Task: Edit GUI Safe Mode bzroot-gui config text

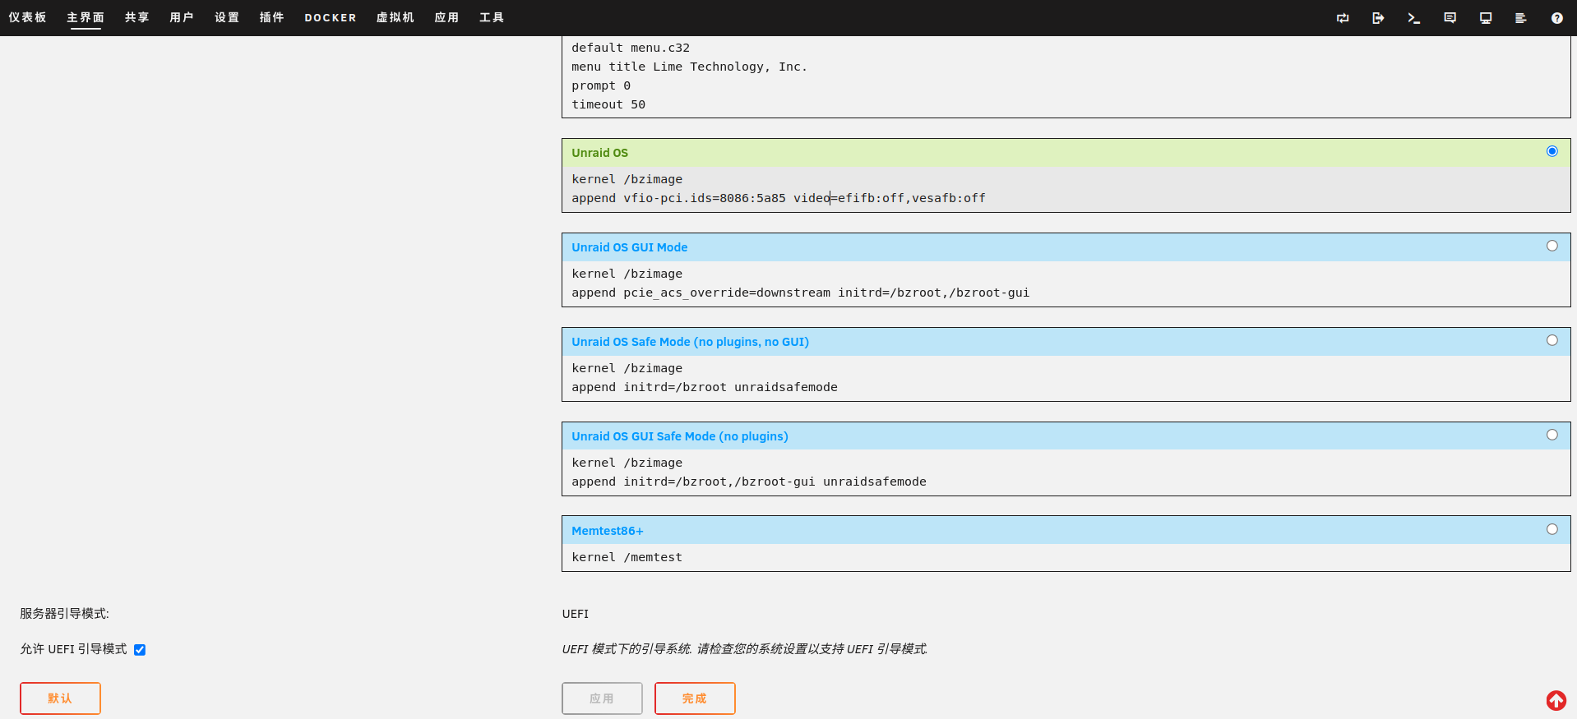Action: pyautogui.click(x=1066, y=472)
